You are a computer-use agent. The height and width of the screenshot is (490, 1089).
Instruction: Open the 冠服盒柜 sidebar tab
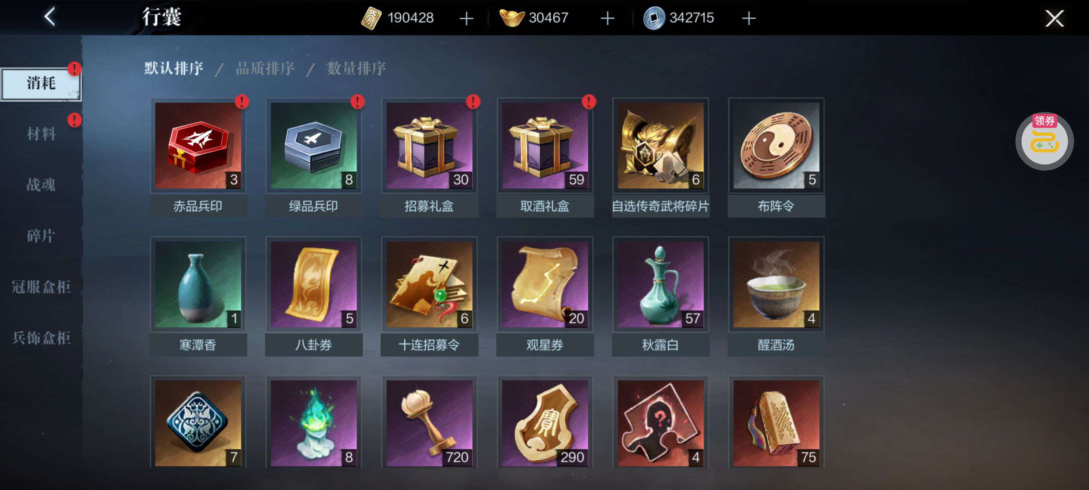[x=41, y=287]
